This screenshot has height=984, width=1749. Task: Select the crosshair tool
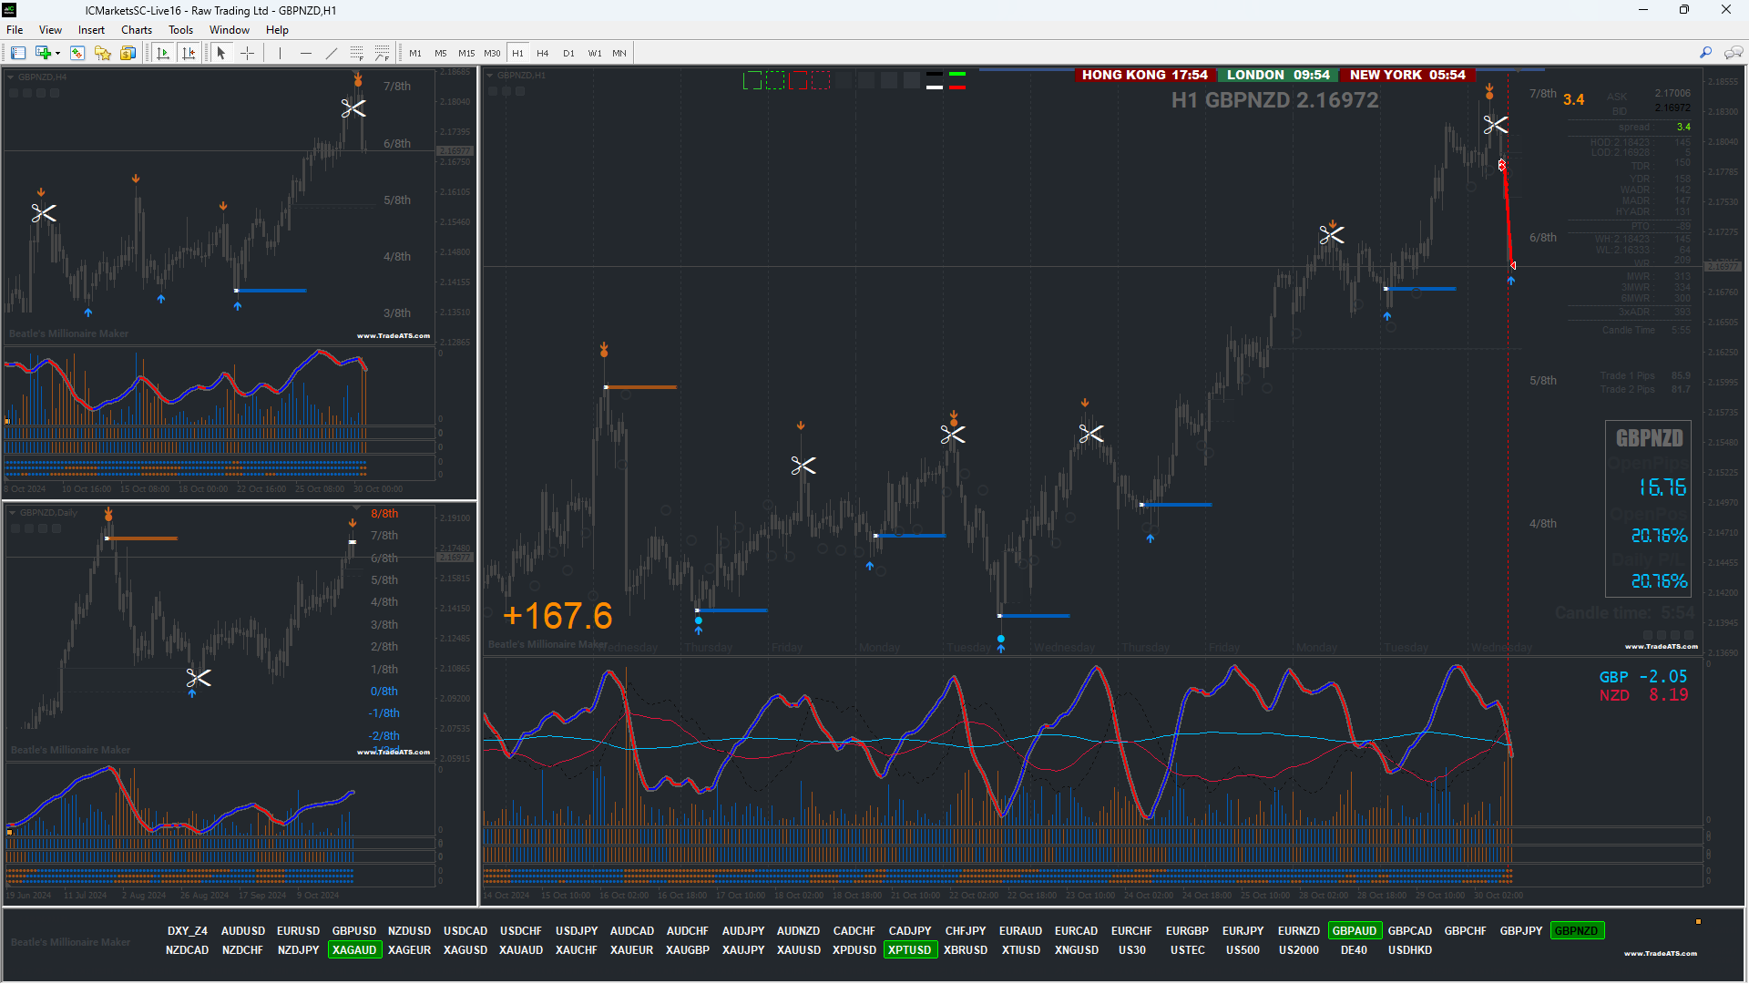(247, 53)
